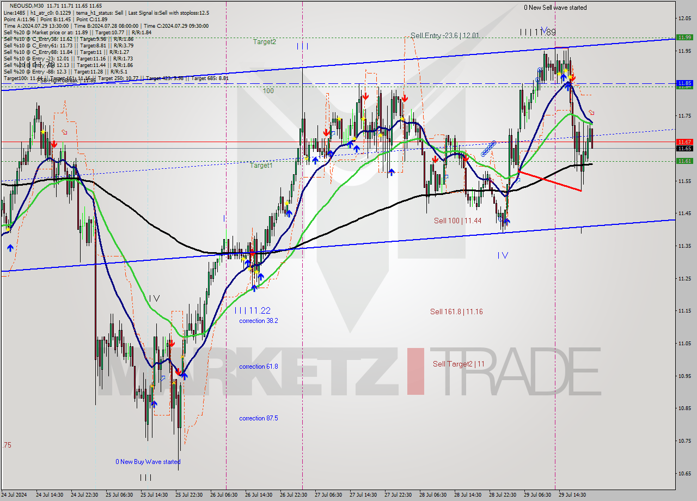Click the hollow red arrow right of the 29 Jul peak
Screen dimensions: 697x501
click(592, 113)
